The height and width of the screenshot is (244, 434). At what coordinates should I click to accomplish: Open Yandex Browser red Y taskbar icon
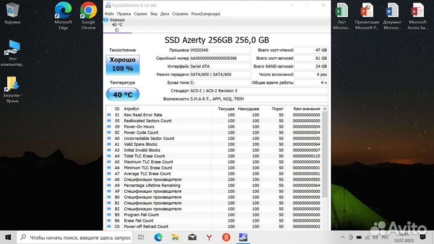point(209,237)
